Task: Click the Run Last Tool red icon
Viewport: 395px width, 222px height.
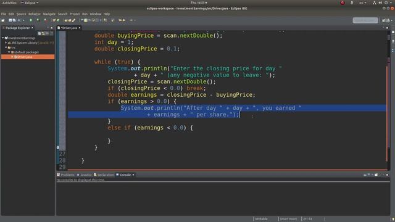Action: [x=45, y=20]
